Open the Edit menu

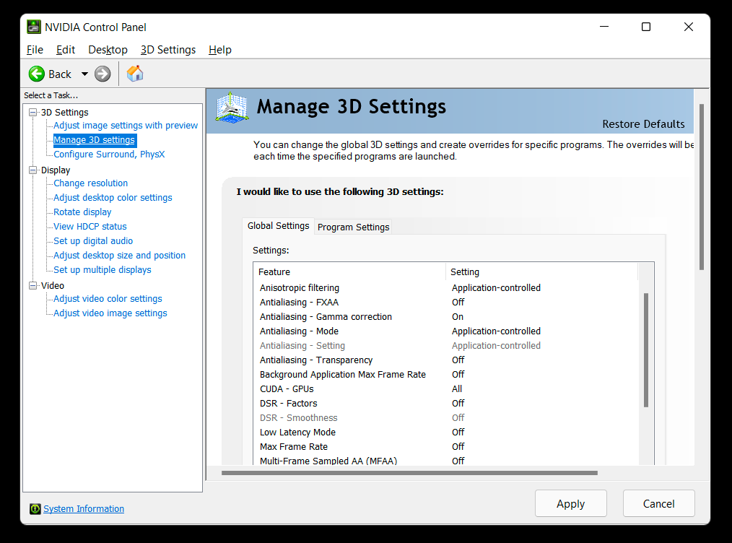(x=66, y=50)
